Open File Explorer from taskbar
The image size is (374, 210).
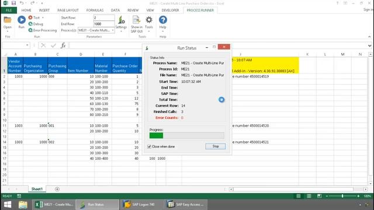(23, 205)
